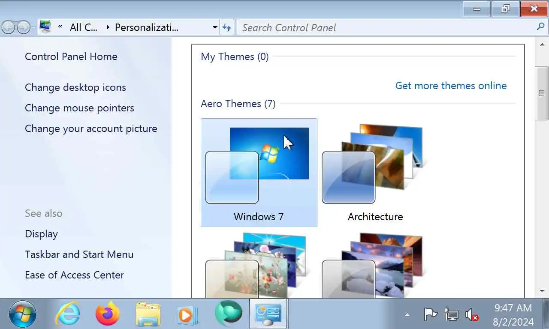This screenshot has height=329, width=549.
Task: Click the themes list scrollbar thumb
Action: (542, 93)
